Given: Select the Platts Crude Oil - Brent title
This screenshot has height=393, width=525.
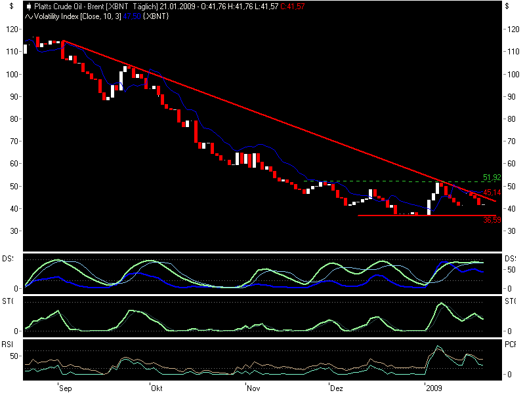Looking at the screenshot, I should click(69, 7).
